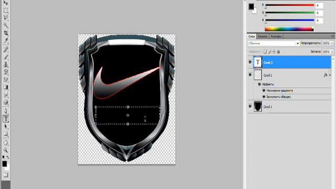Click the G value input field
Screen dimensions: 336x189
pos(319,13)
